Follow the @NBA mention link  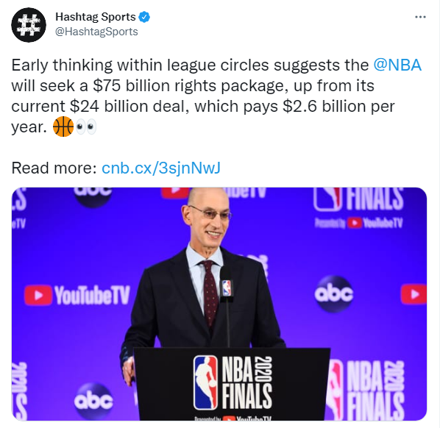397,65
